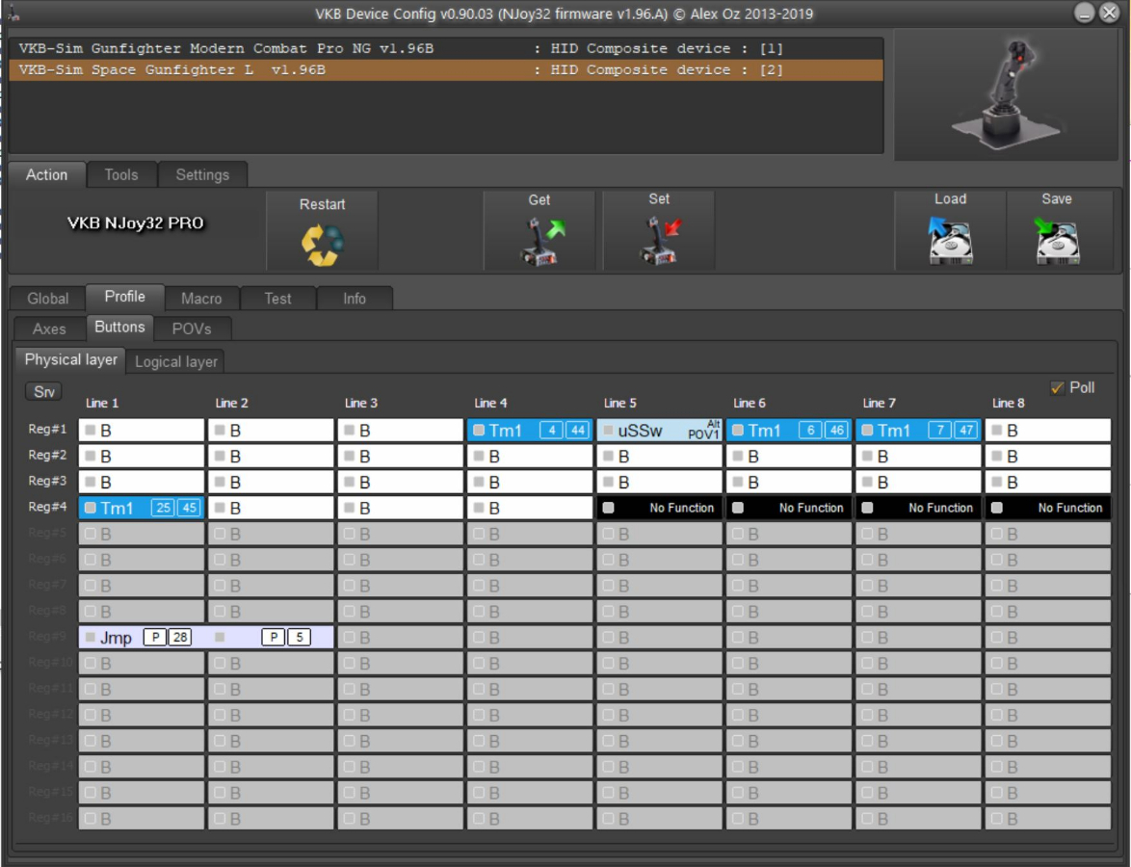Image resolution: width=1131 pixels, height=867 pixels.
Task: Click the Save profile disk icon
Action: [x=1057, y=241]
